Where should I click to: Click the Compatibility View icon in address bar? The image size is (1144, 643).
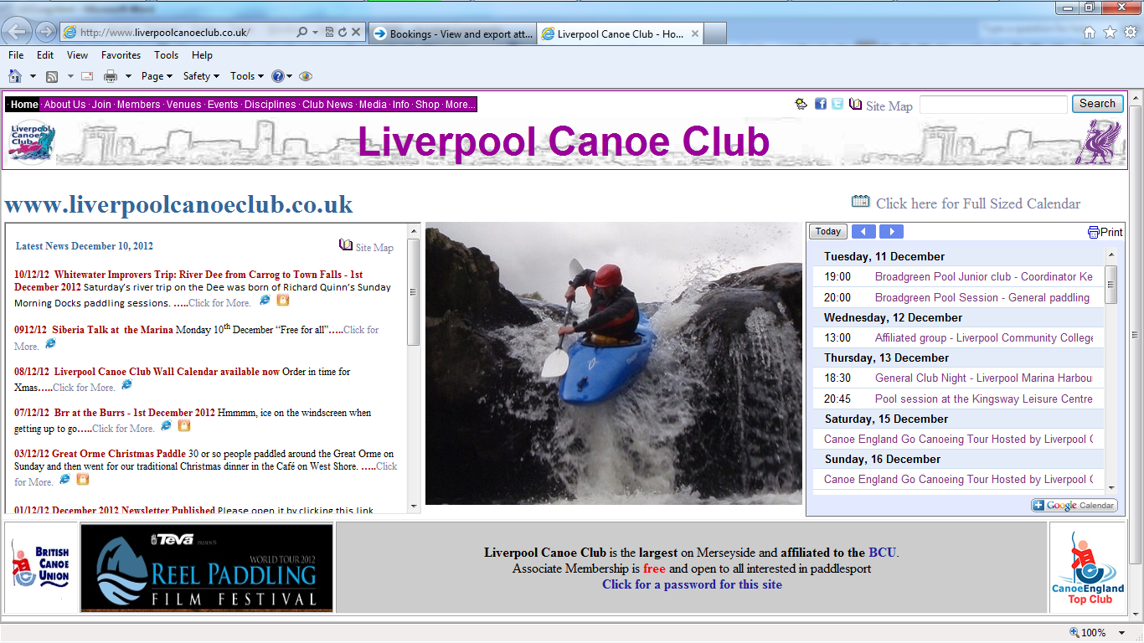click(329, 33)
